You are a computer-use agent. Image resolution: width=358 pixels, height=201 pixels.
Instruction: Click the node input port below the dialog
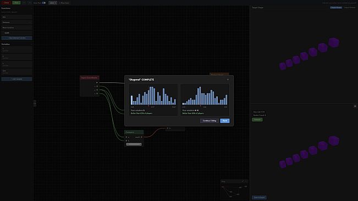(168, 129)
